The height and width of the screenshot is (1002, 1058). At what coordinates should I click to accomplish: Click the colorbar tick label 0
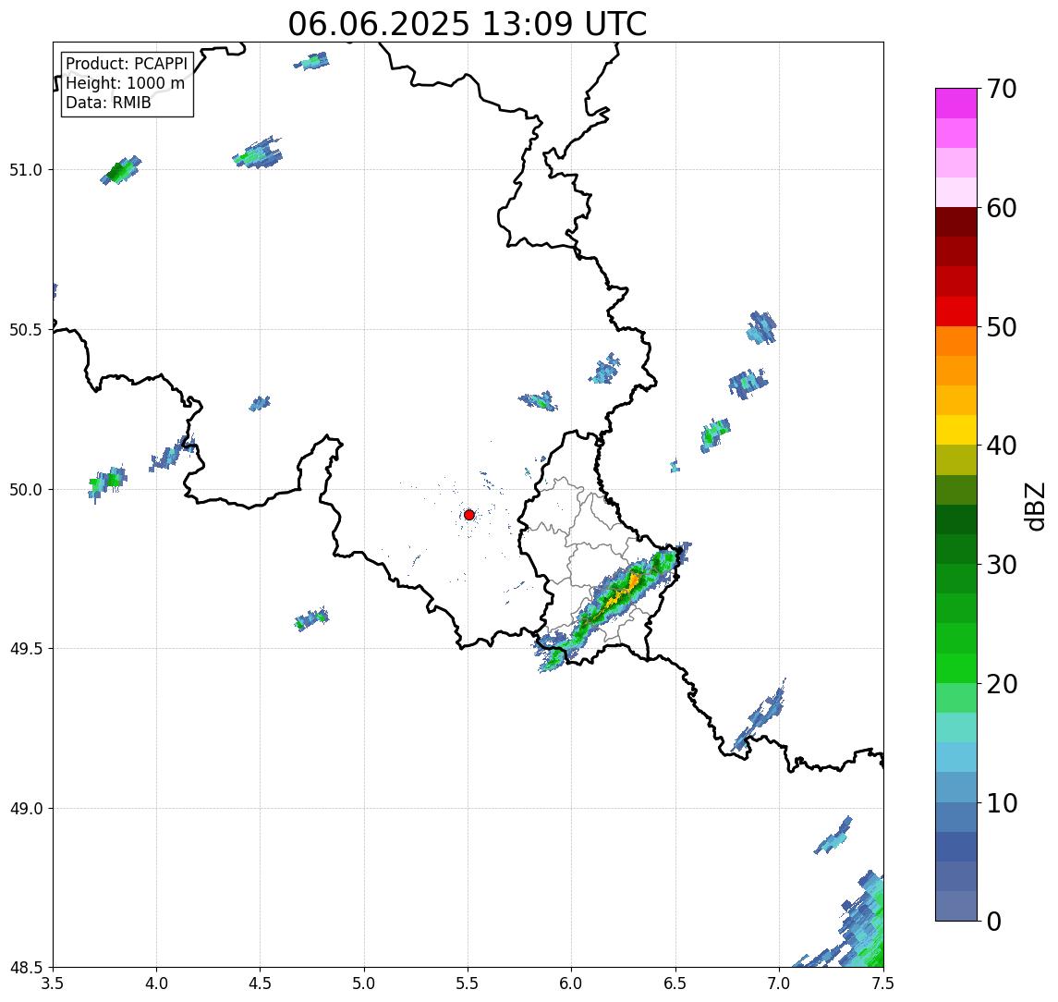(994, 921)
